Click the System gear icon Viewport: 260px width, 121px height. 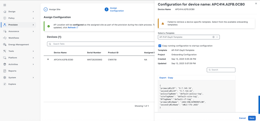[5, 78]
